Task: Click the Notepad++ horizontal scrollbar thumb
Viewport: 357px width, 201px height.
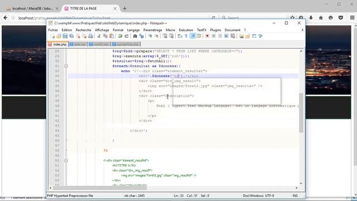Action: (x=100, y=188)
